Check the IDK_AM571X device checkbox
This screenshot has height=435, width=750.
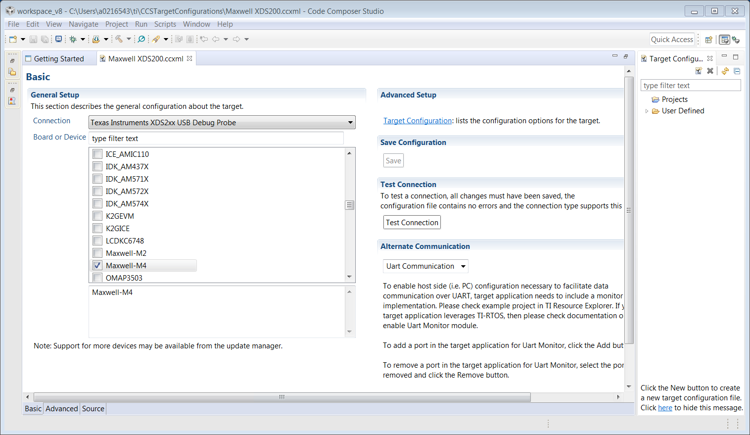(97, 179)
